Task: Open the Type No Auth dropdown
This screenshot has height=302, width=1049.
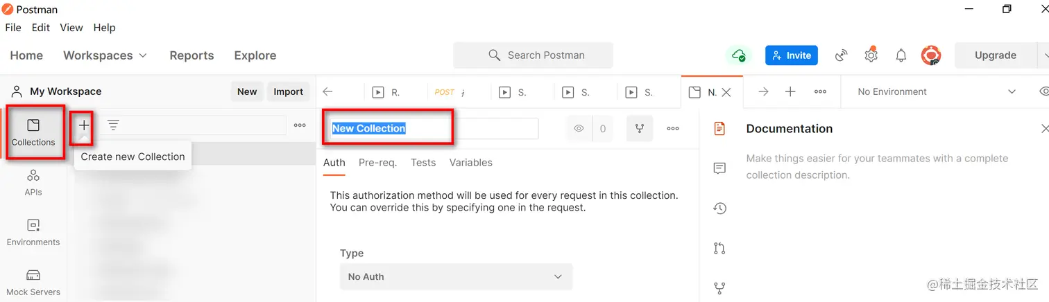Action: (456, 276)
